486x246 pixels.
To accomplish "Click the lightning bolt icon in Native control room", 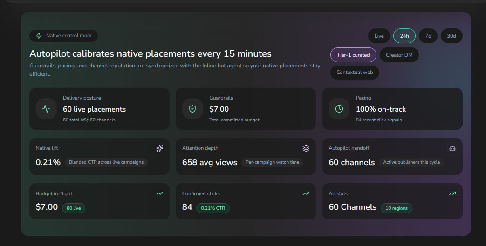I will click(x=39, y=36).
